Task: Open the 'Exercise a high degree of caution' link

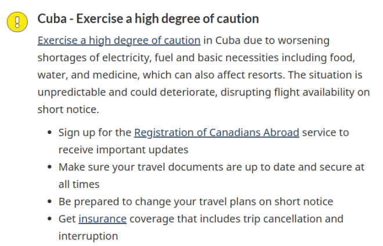Action: pos(119,41)
